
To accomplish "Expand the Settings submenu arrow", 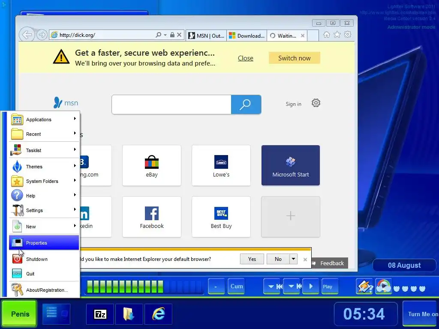I will tap(75, 209).
